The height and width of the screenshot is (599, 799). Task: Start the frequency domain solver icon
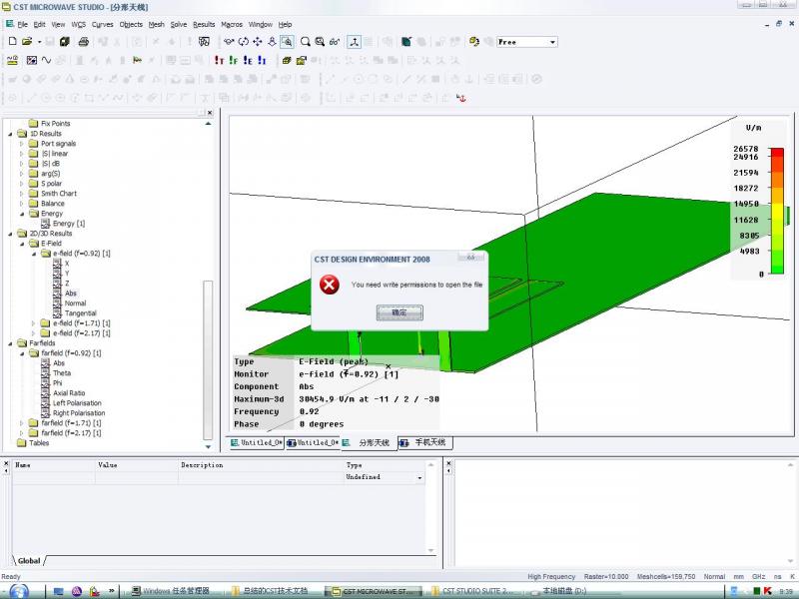[234, 61]
